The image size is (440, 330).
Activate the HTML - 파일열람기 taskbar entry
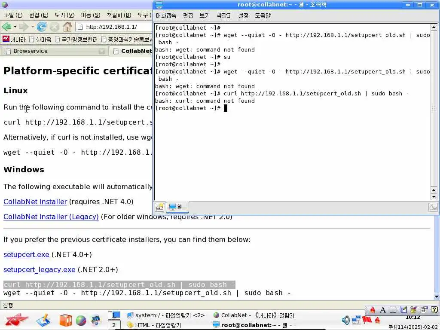tap(154, 325)
